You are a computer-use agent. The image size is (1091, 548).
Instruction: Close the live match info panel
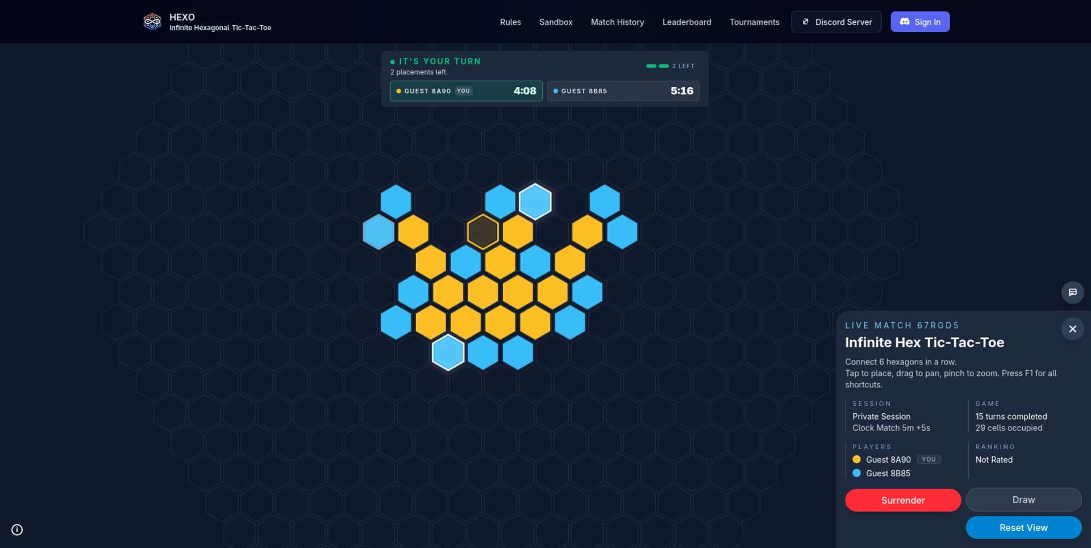pyautogui.click(x=1072, y=329)
